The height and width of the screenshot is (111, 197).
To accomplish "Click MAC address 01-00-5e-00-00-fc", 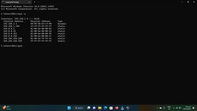I will (41, 36).
